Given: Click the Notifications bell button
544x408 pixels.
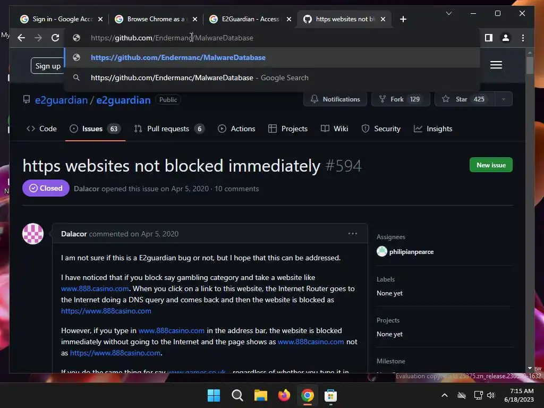Looking at the screenshot, I should tap(335, 99).
